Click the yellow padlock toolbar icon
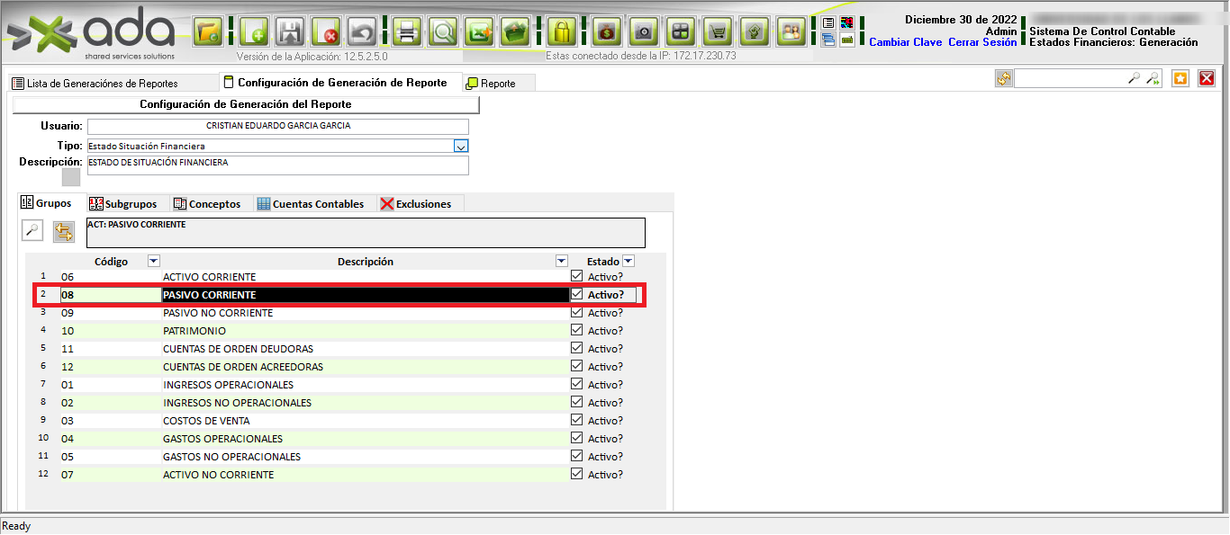This screenshot has height=535, width=1230. coord(561,33)
